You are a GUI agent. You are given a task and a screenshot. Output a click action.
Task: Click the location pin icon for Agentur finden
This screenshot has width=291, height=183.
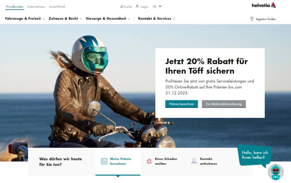252,19
